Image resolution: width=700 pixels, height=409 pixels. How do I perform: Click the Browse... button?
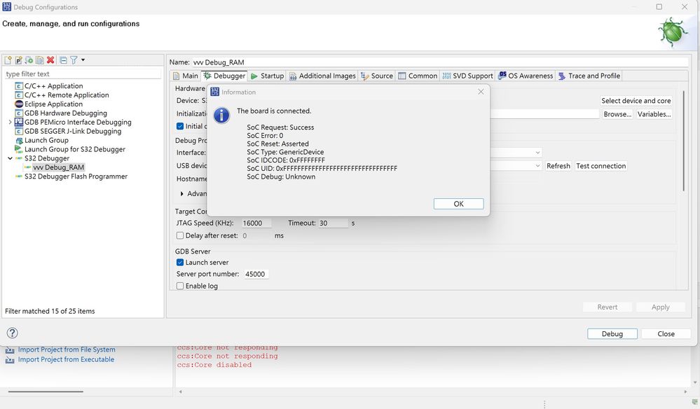[x=617, y=114]
